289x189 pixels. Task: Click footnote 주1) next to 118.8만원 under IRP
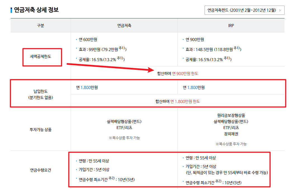(237, 48)
